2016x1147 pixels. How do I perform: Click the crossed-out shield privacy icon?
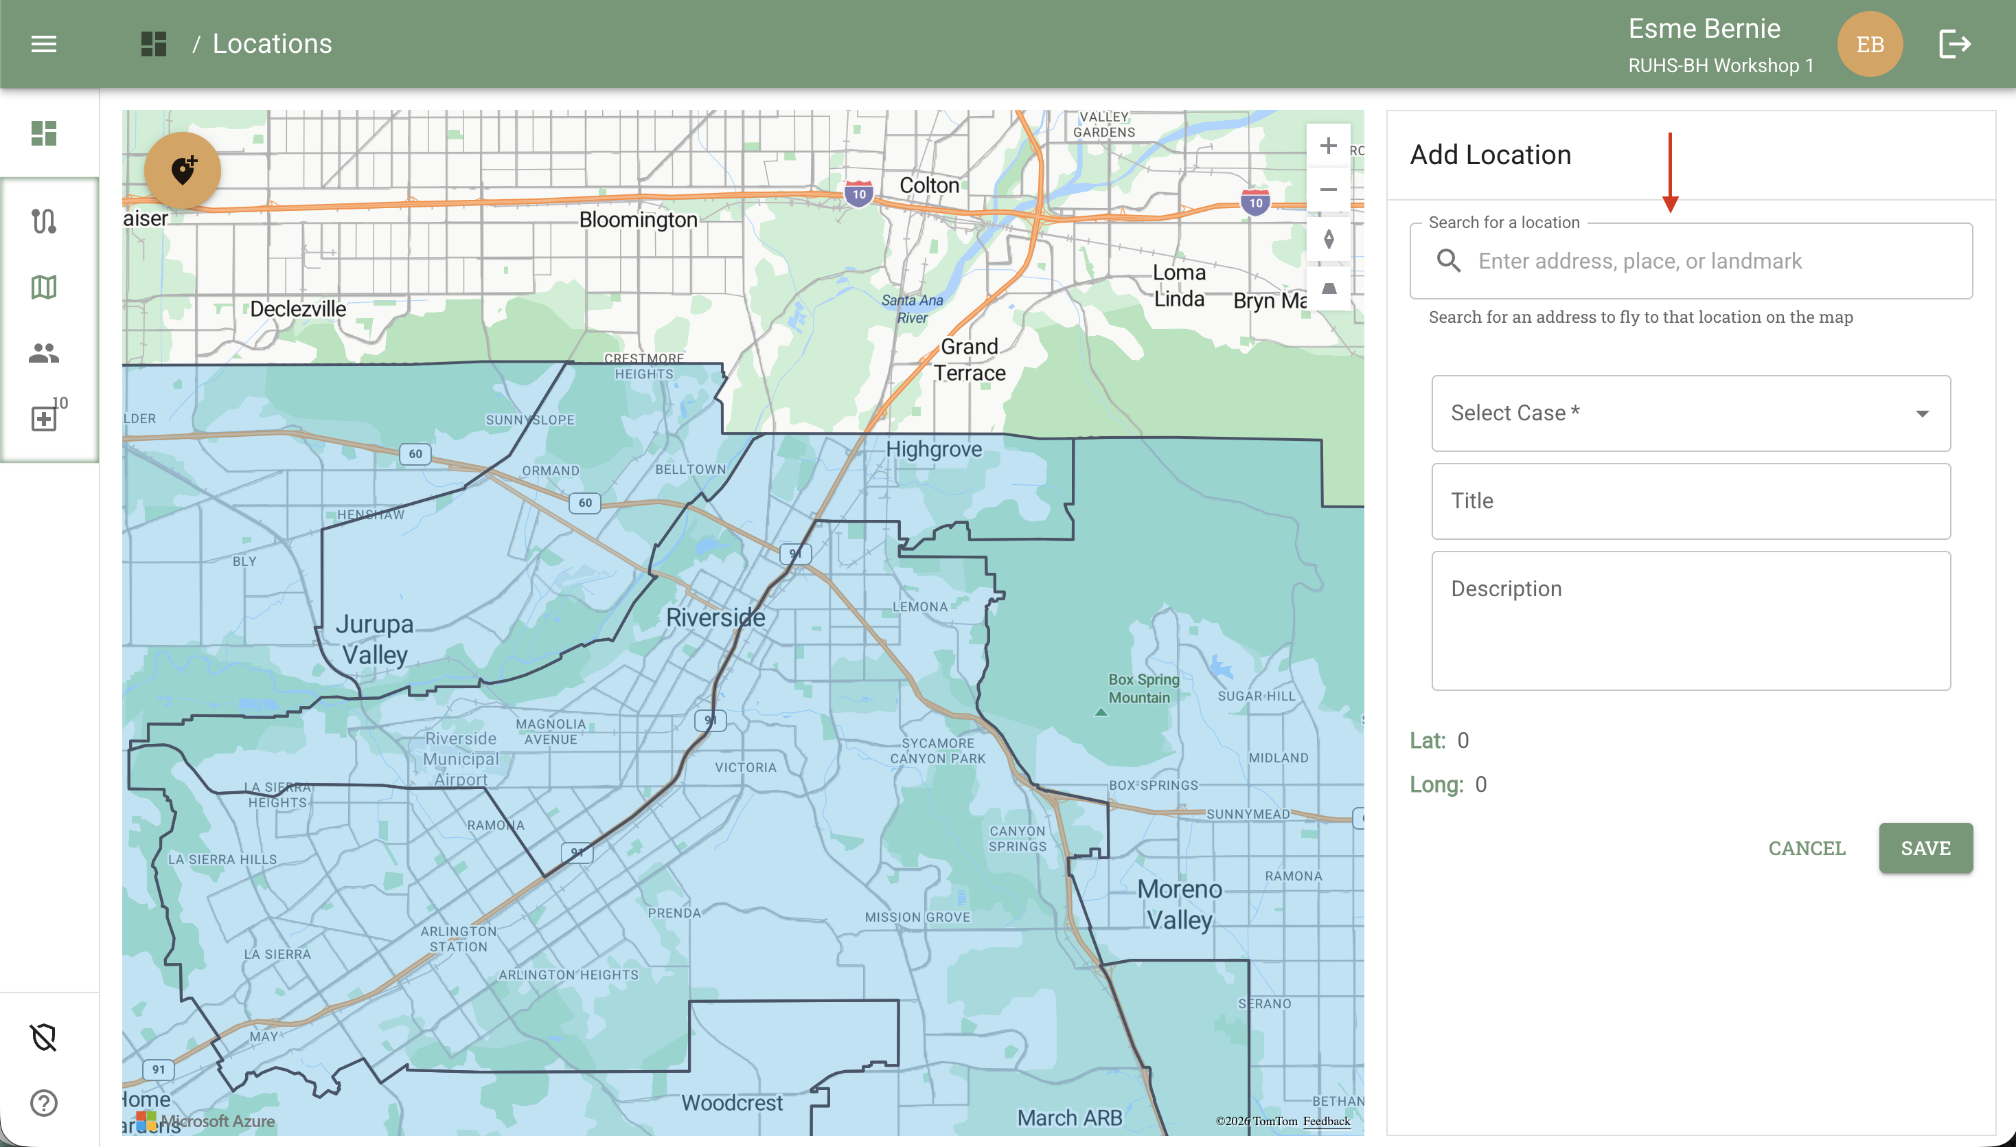coord(44,1038)
